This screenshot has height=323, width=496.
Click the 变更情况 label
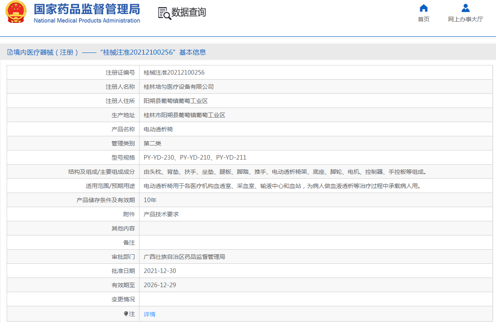click(x=123, y=299)
